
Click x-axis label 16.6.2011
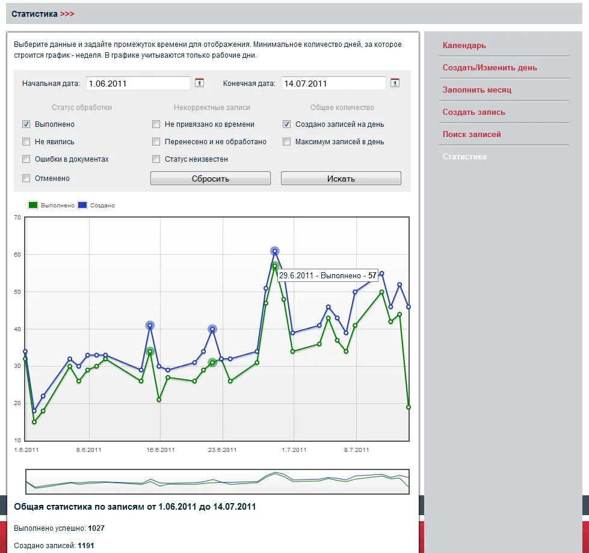tap(161, 450)
